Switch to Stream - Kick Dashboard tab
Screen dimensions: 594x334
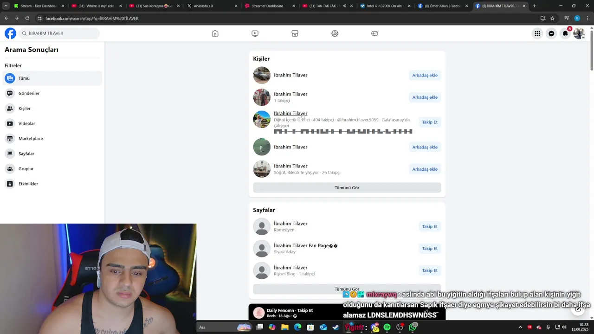[x=38, y=6]
